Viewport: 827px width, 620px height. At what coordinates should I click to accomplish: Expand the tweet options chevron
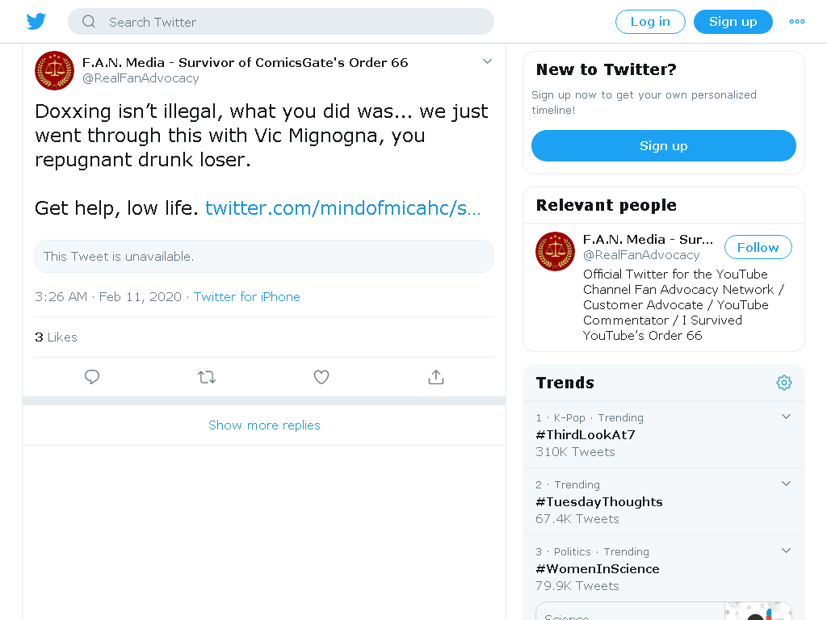(487, 61)
